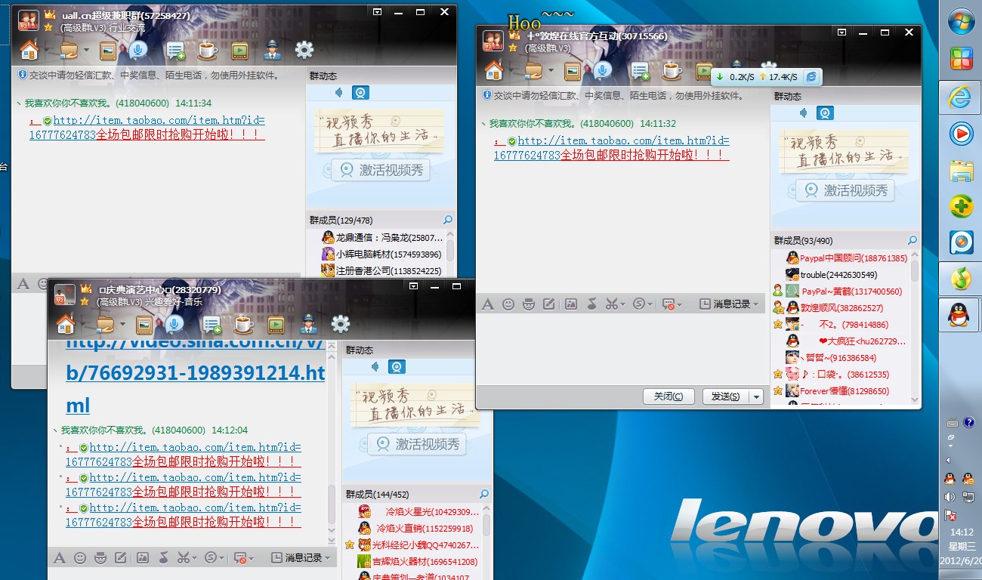Search group members in 庆典演艺中心 window

coord(483,494)
